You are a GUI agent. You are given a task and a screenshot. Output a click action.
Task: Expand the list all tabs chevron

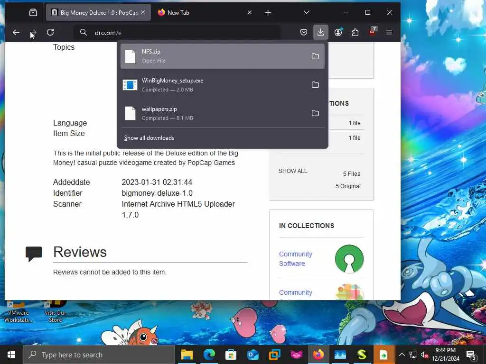coord(307,12)
